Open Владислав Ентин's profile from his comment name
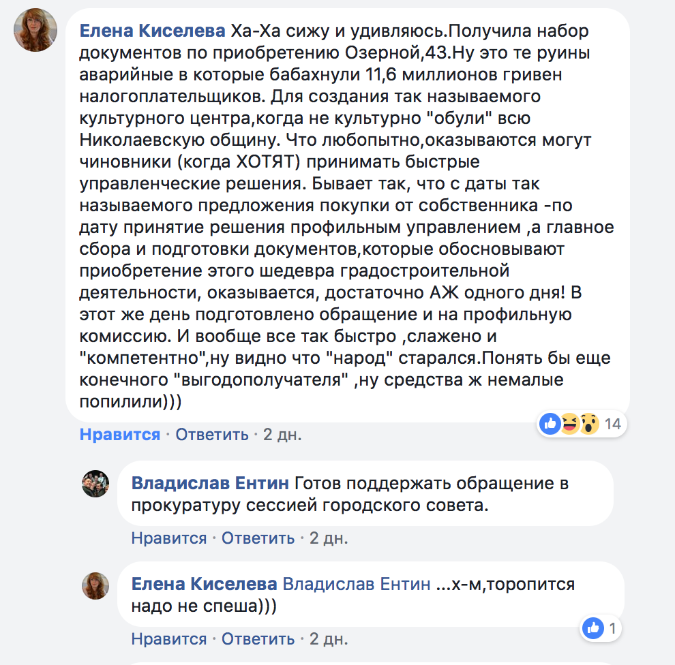 (209, 483)
